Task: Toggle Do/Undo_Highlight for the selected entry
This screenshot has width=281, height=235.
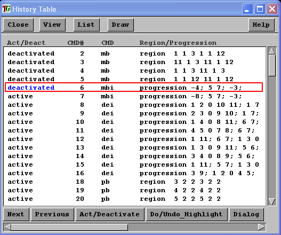Action: point(187,214)
